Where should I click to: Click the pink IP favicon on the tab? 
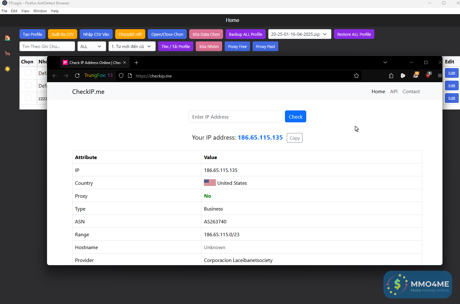(x=65, y=63)
